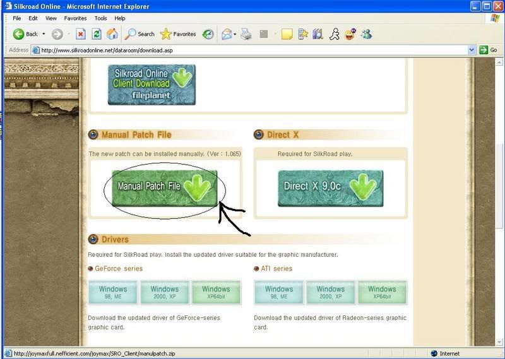Click the scrollbar down arrow
The image size is (505, 359).
pyautogui.click(x=499, y=342)
